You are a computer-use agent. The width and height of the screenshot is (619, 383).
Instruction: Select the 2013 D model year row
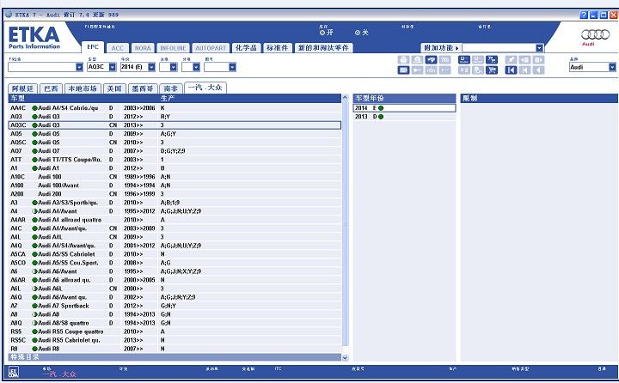click(404, 117)
